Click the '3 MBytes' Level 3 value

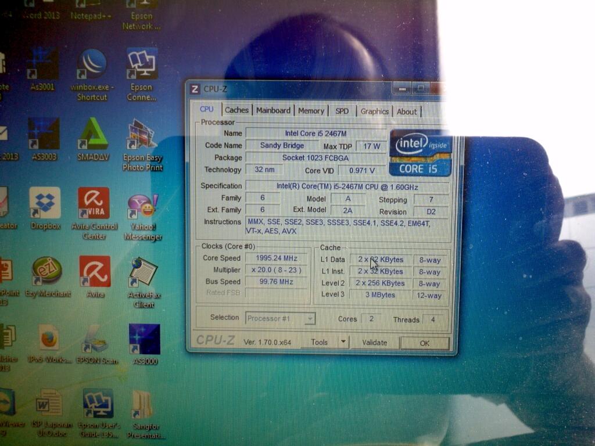click(x=380, y=294)
